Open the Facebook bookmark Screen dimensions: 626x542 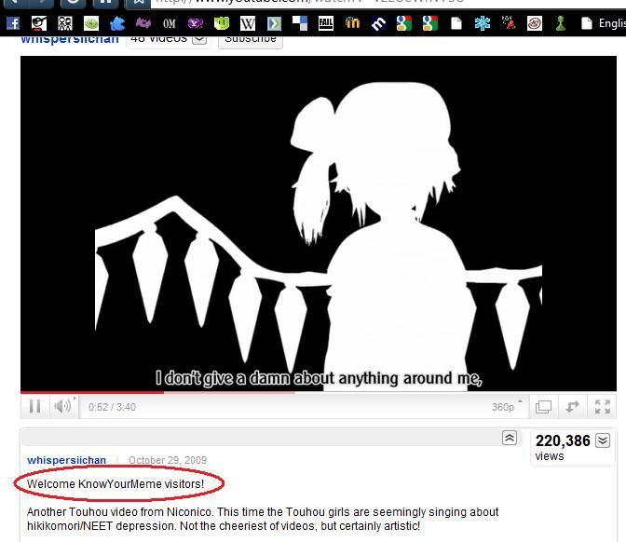pyautogui.click(x=13, y=23)
